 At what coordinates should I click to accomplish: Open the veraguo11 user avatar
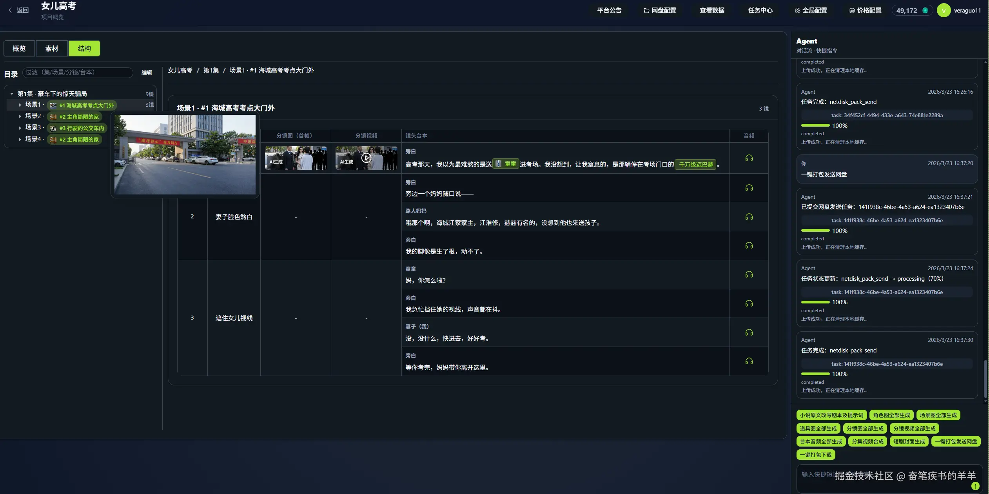coord(944,11)
